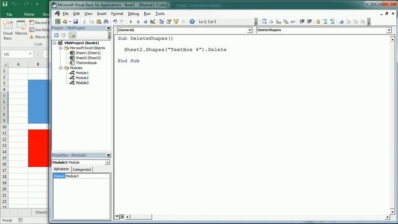
Task: Click the Comment Block icon
Action: (x=325, y=22)
